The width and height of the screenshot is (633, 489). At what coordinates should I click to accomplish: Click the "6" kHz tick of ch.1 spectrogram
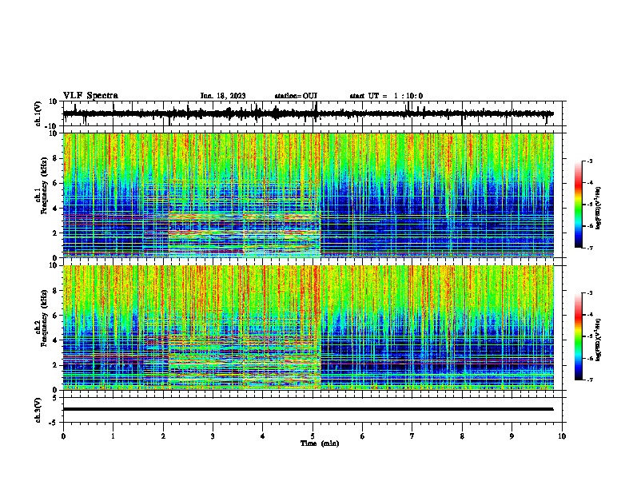click(54, 183)
